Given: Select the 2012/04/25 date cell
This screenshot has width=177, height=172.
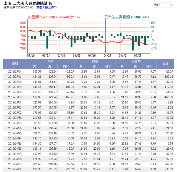Looking at the screenshot, I should [15, 133].
